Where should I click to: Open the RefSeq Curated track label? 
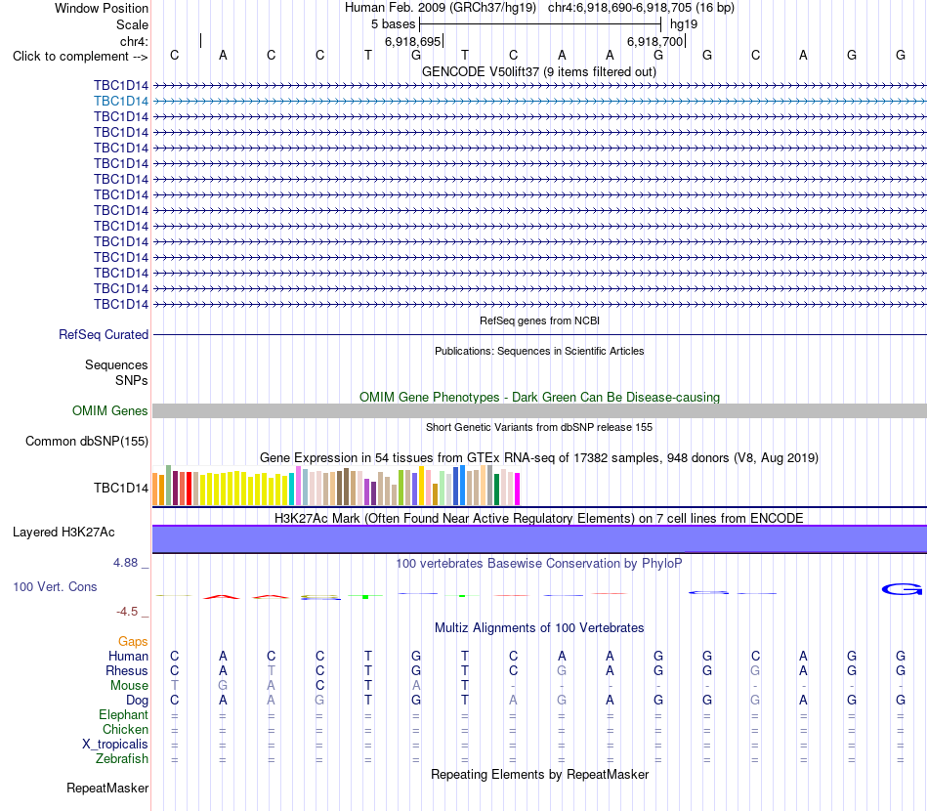104,334
